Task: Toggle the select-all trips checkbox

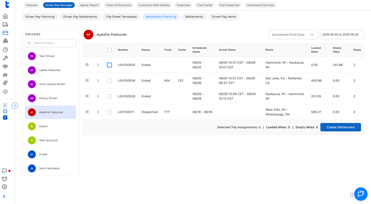Action: point(109,50)
